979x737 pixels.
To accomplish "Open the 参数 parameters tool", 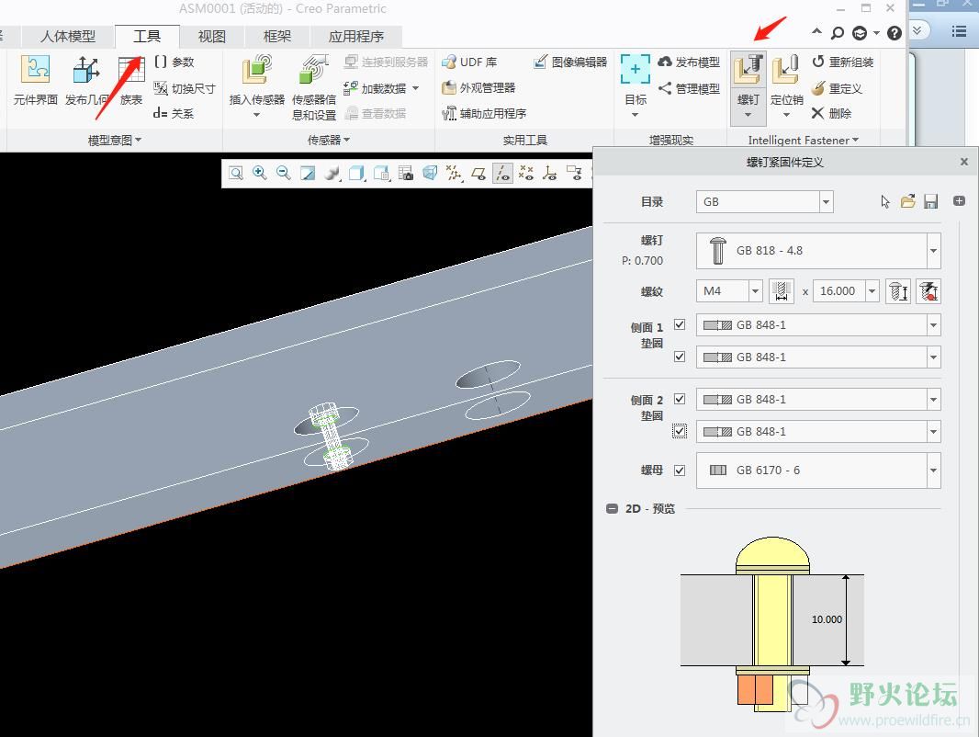I will pos(174,62).
